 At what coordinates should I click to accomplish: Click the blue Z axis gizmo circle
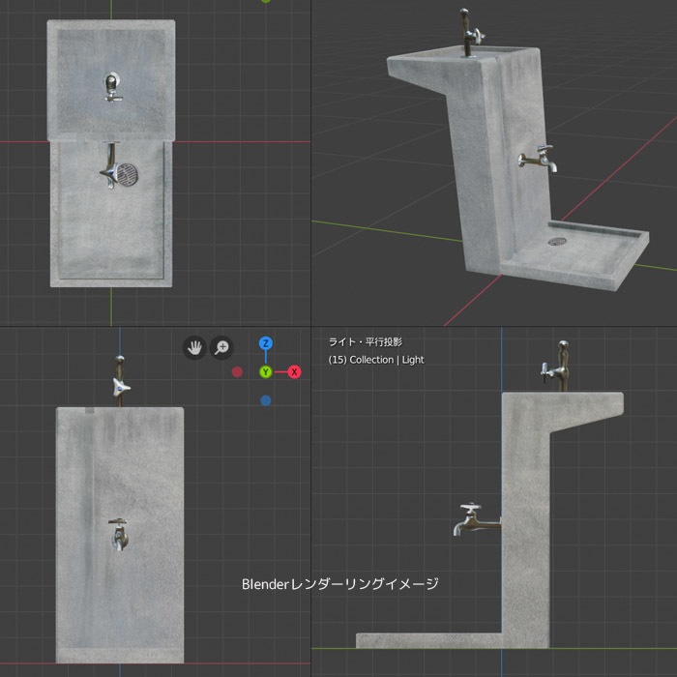click(x=266, y=343)
